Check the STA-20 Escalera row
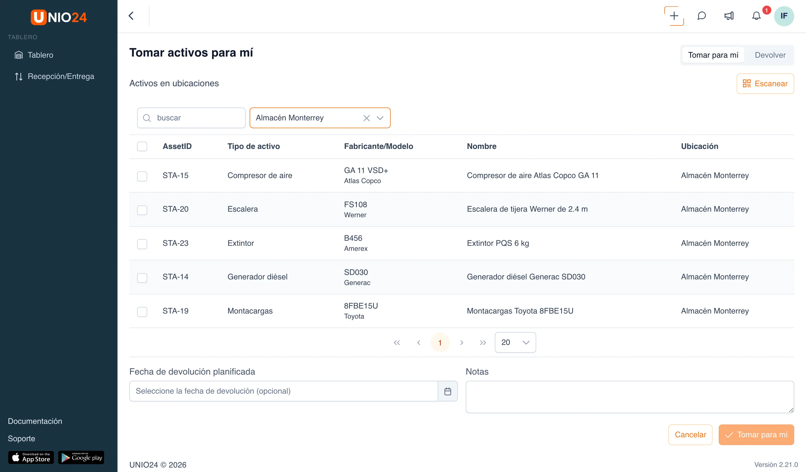This screenshot has width=806, height=472. [142, 210]
